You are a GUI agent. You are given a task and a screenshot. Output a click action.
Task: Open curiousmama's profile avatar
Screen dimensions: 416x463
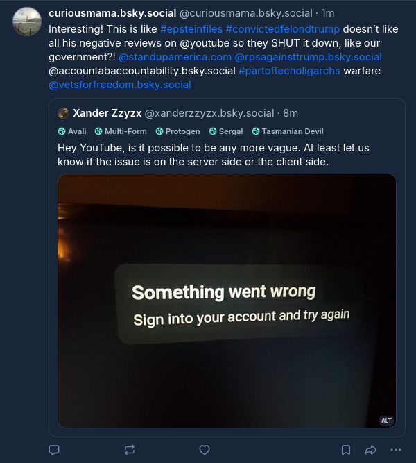point(27,22)
